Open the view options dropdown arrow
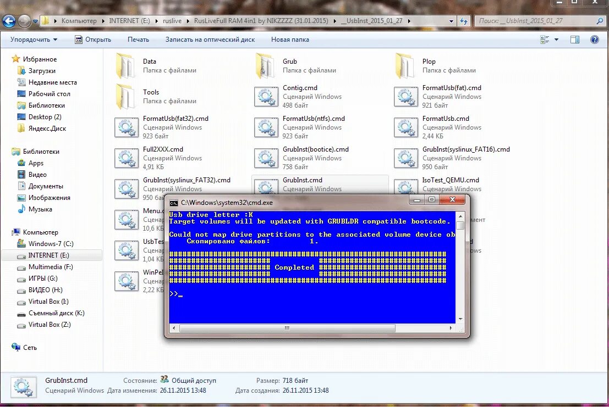 [x=556, y=40]
